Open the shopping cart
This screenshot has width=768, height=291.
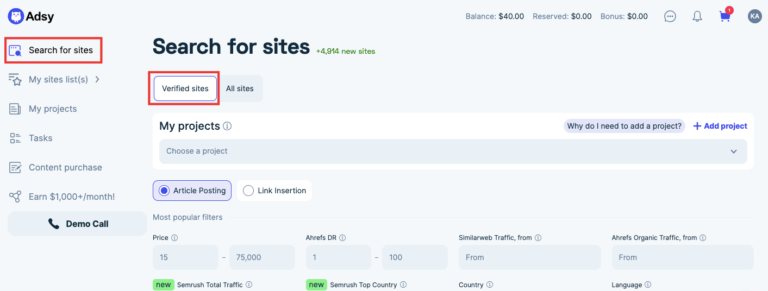pyautogui.click(x=725, y=16)
